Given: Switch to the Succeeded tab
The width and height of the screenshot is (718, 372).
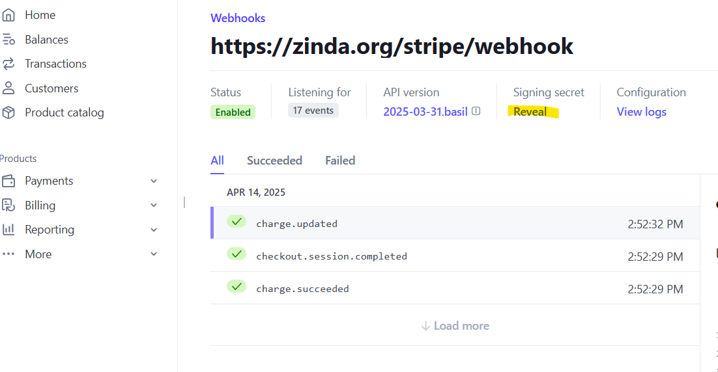Looking at the screenshot, I should pyautogui.click(x=274, y=161).
